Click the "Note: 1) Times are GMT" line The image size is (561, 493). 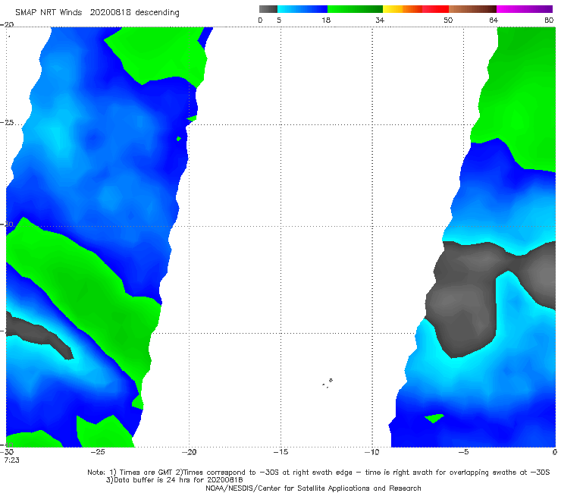[318, 473]
